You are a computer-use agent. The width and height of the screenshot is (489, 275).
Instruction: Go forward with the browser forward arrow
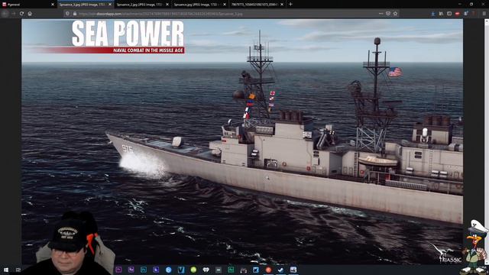pos(14,14)
